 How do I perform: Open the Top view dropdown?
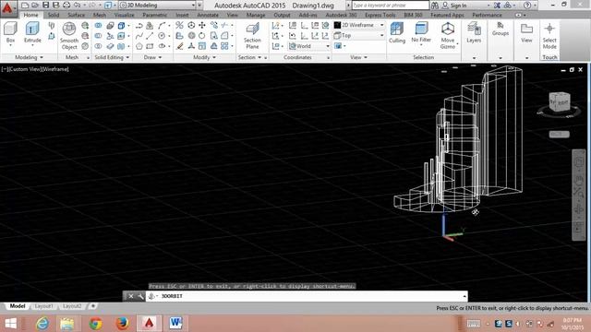coord(359,35)
